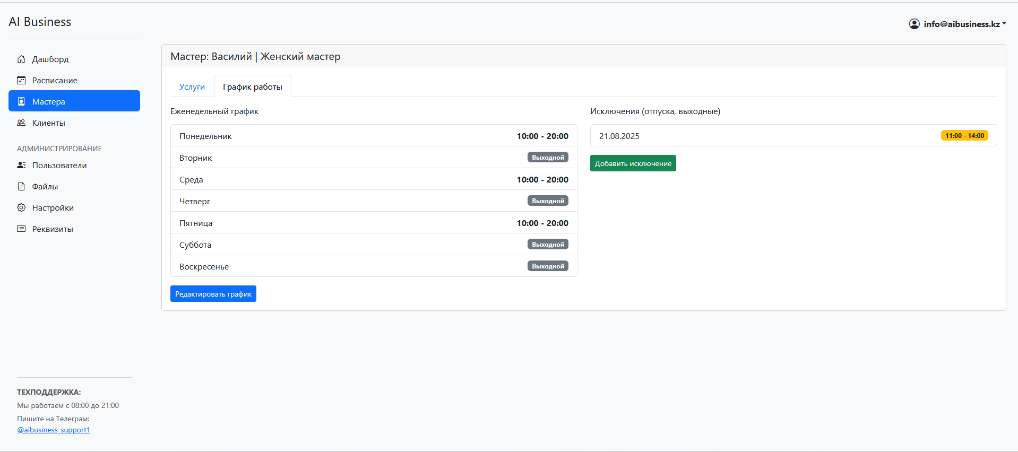Switch to the Услуги tab
Image resolution: width=1018 pixels, height=452 pixels.
[x=192, y=86]
